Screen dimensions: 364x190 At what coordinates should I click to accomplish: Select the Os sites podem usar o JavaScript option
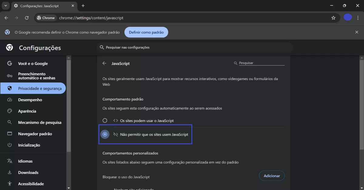click(105, 120)
